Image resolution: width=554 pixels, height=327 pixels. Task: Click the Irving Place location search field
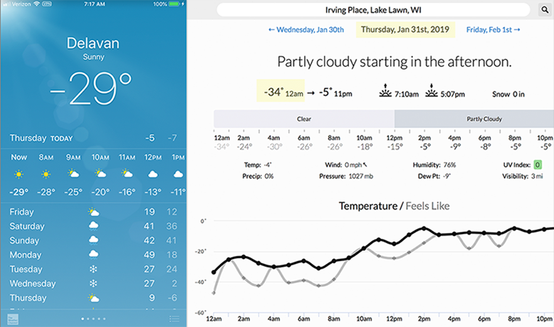pos(376,10)
